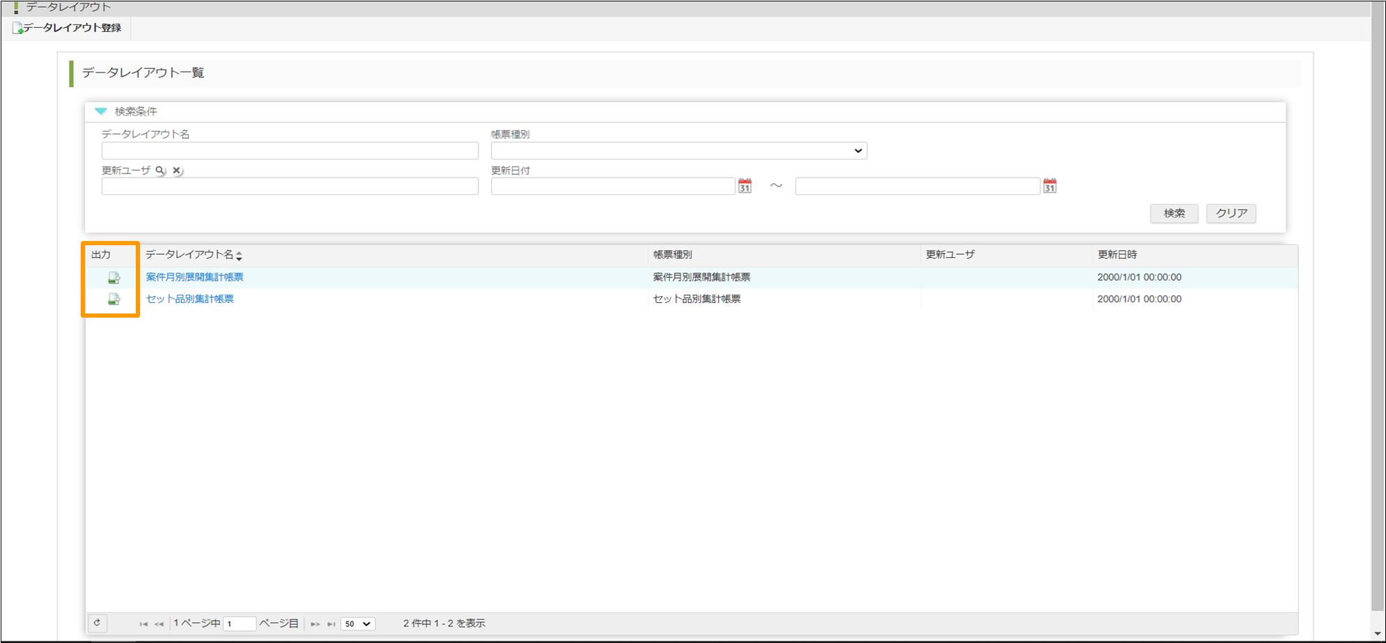Open calendar for 更新日付 end date

[x=1050, y=185]
